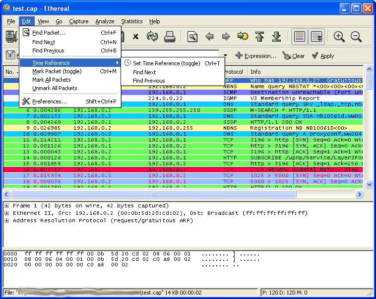Click the Zoom Out magnifier icon

coord(356,37)
